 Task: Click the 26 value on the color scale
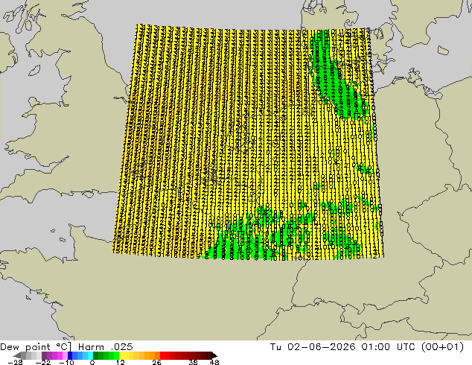coord(156,362)
